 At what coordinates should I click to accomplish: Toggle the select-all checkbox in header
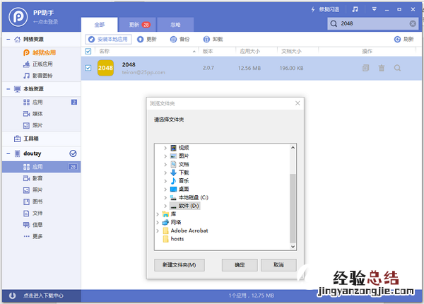(x=88, y=51)
